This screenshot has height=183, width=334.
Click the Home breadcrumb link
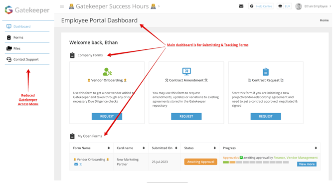(x=324, y=20)
